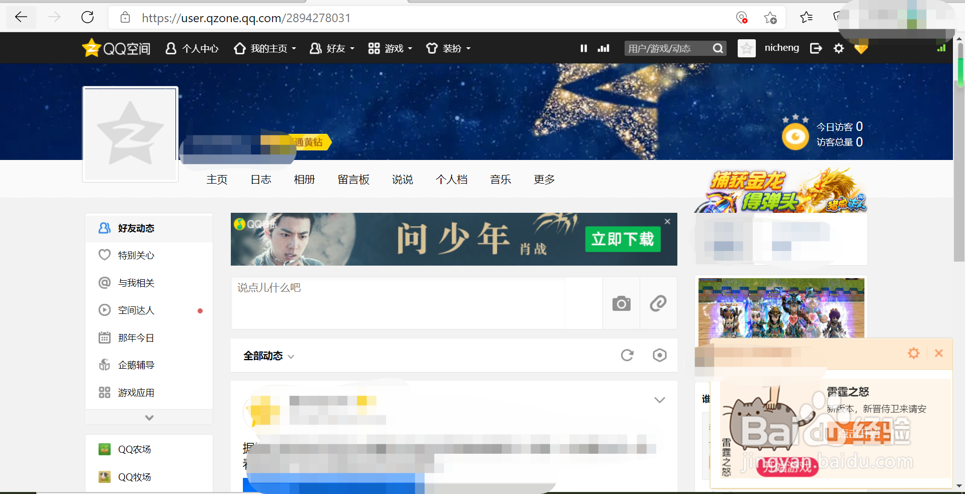Viewport: 965px width, 494px height.
Task: Expand the sidebar list with chevron
Action: pyautogui.click(x=149, y=418)
